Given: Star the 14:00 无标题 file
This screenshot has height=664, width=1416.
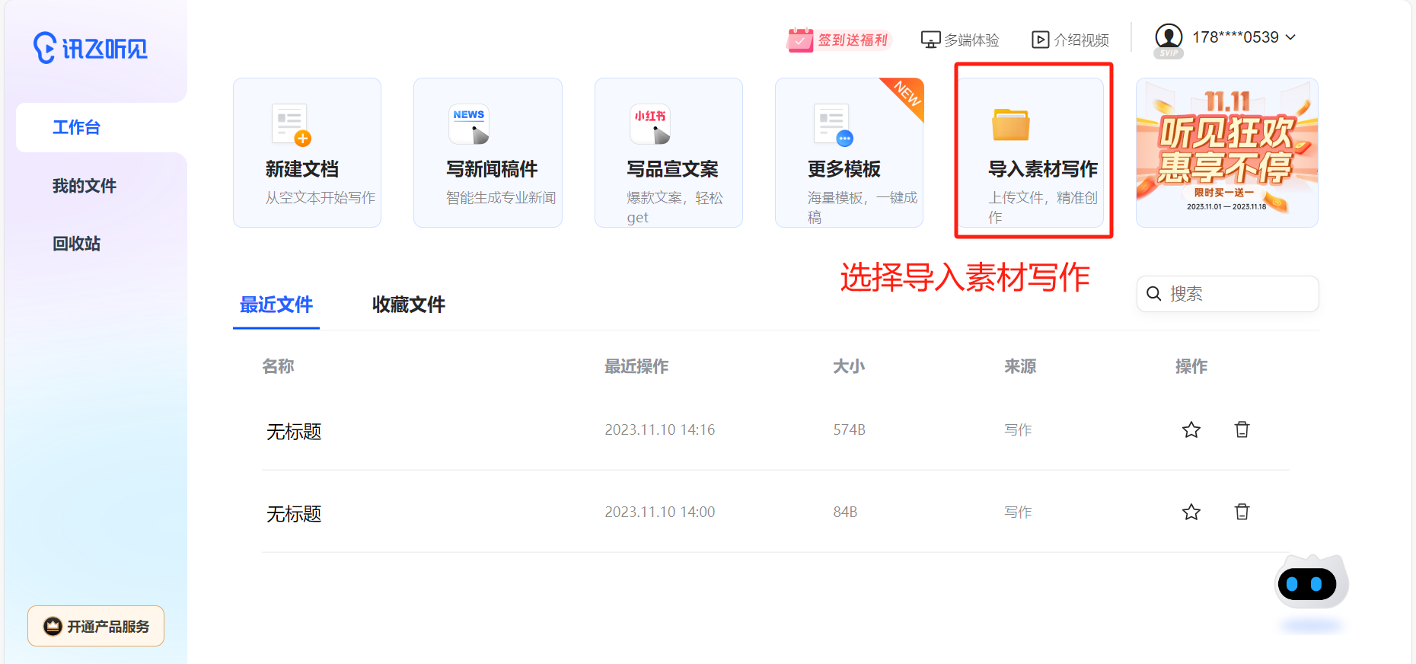Looking at the screenshot, I should tap(1191, 512).
